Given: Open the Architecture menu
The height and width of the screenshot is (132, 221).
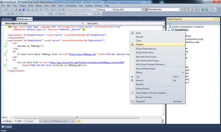Looking at the screenshot, I should 71,6.
